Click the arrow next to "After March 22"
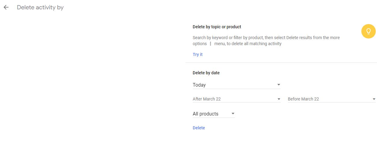Screen dimensions: 377x160 [279, 99]
